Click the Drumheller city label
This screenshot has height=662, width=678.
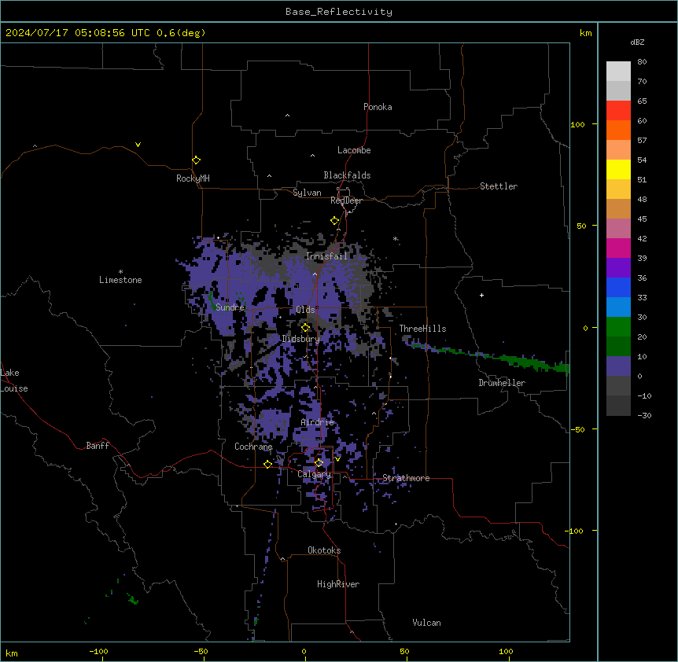pos(502,383)
